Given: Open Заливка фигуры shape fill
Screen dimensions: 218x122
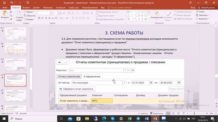Looking at the screenshot, I should click(183, 12).
